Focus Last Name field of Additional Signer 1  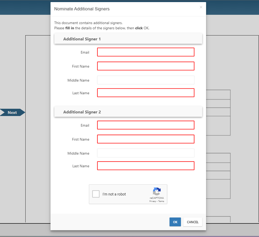(146, 93)
